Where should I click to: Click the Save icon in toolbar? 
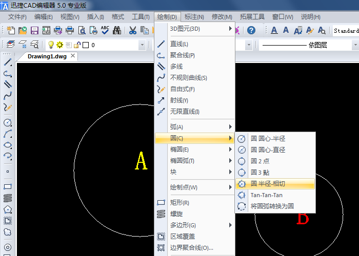(35, 31)
